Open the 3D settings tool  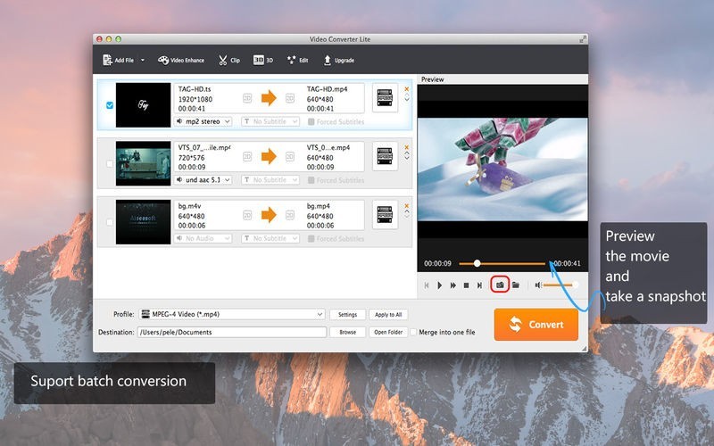[263, 61]
